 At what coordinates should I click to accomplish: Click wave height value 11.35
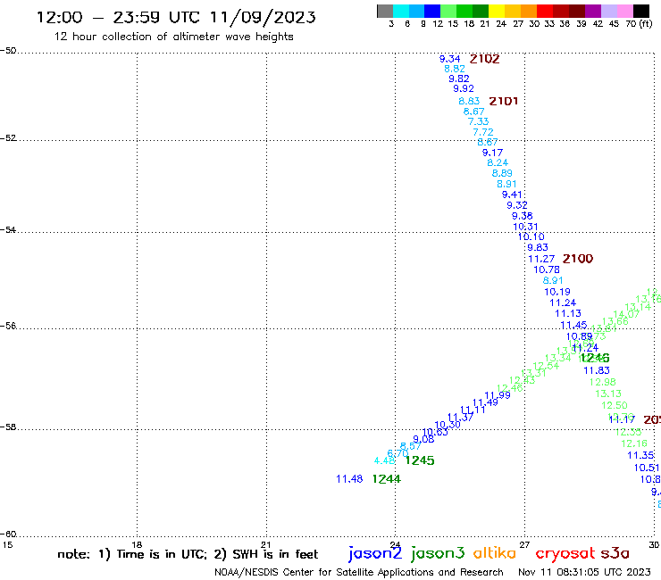640,455
